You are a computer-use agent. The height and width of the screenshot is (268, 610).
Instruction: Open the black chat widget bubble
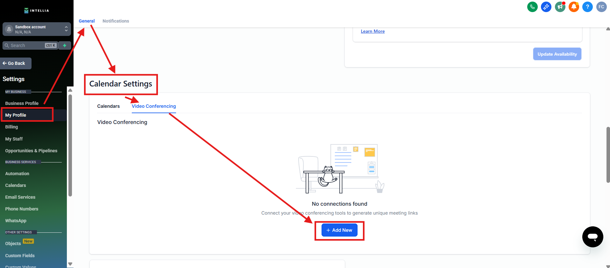[x=592, y=237]
